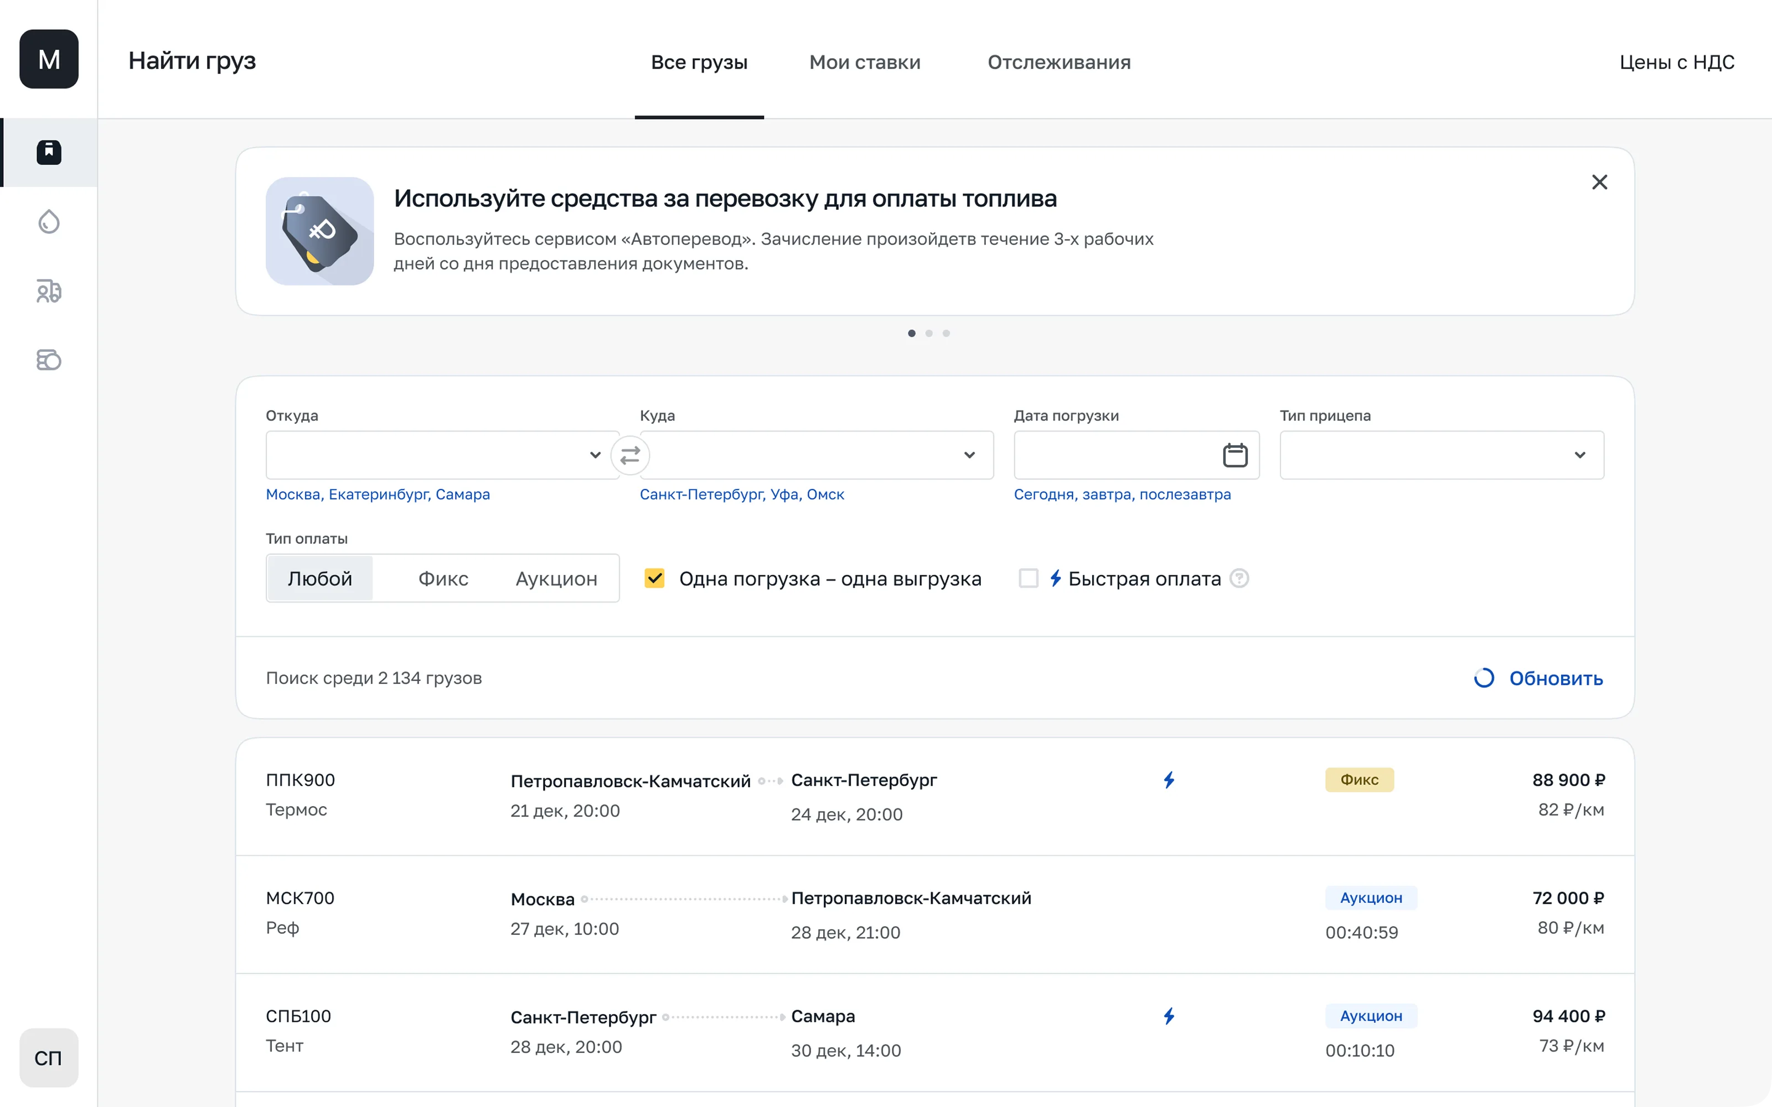Viewport: 1772px width, 1107px height.
Task: Click price 72 000 ₽
Action: pos(1568,898)
